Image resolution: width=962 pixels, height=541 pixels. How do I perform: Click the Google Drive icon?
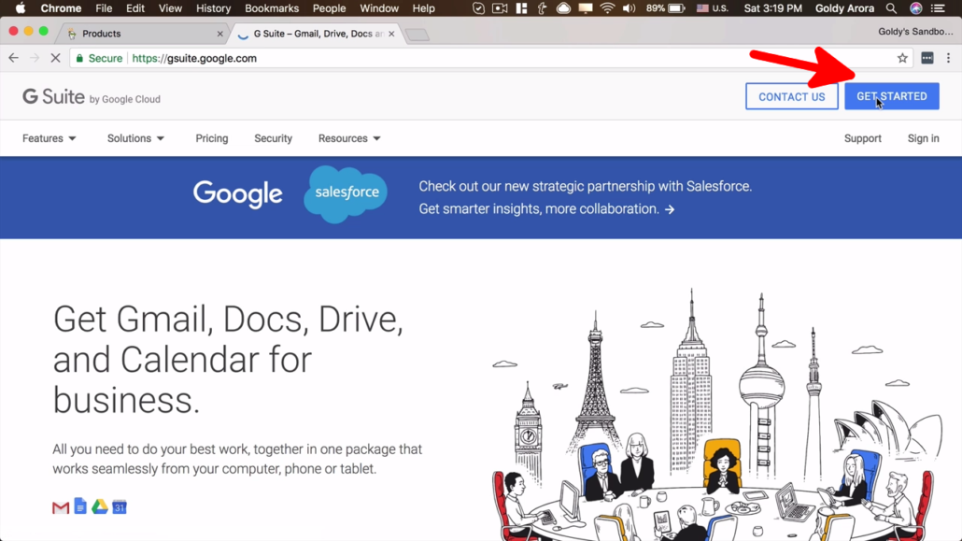(x=99, y=506)
